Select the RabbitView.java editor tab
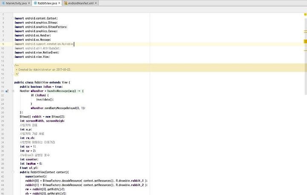The height and width of the screenshot is (195, 307). pyautogui.click(x=47, y=3)
